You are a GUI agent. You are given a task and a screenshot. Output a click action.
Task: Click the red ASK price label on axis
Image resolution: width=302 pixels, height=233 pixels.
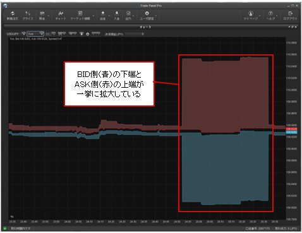pos(291,129)
